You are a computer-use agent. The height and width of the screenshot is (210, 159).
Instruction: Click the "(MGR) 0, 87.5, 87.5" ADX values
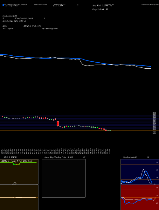point(32,26)
